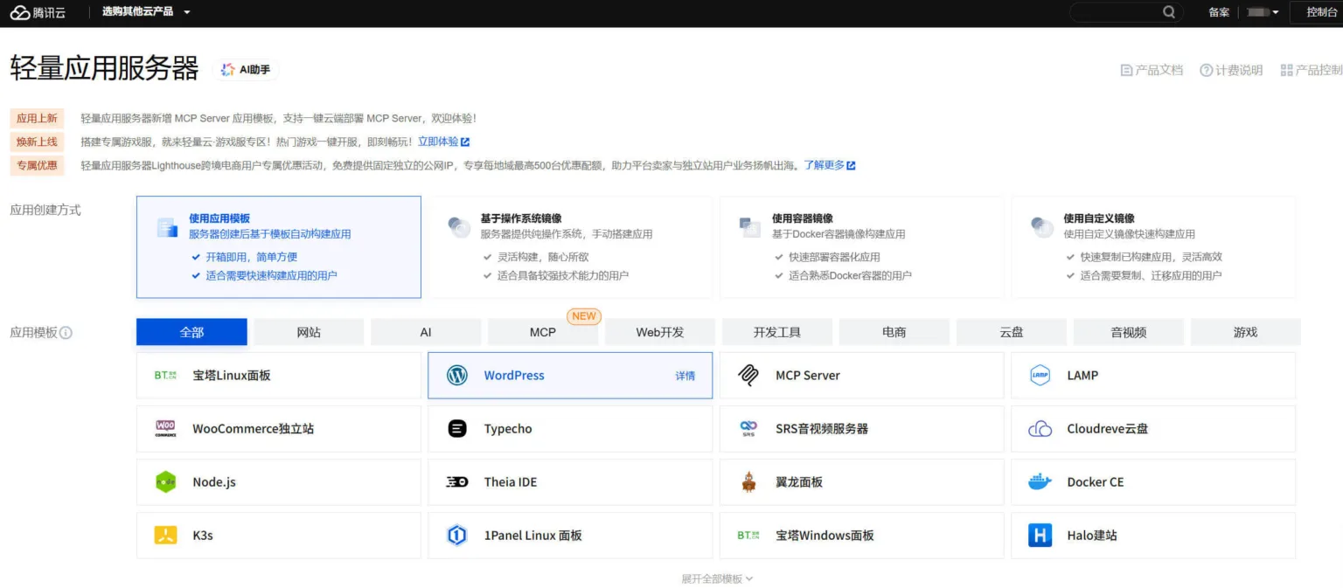Click the 翼龙面板 dragon icon
The height and width of the screenshot is (588, 1343).
click(x=748, y=482)
